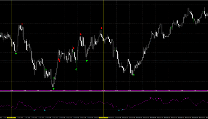Select the leftmost cyan arrow in the oscillator panel
Image resolution: width=208 pixels, height=119 pixels.
34,110
